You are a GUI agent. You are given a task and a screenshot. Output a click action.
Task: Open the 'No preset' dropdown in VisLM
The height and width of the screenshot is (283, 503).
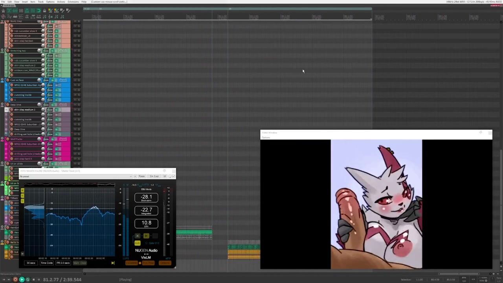(x=75, y=176)
